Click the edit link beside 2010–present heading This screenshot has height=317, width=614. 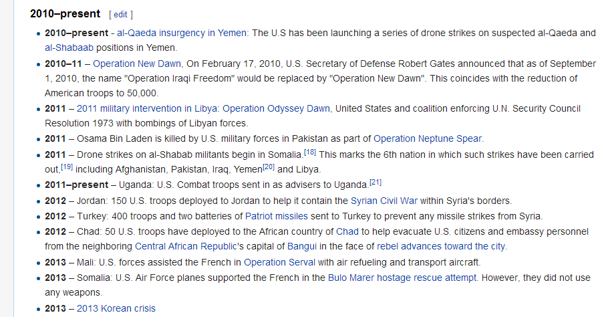click(120, 15)
